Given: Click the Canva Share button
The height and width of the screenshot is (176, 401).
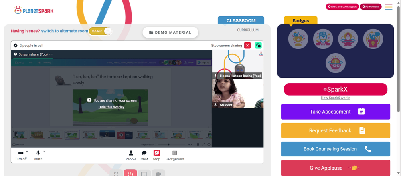Looking at the screenshot, I should (x=189, y=62).
